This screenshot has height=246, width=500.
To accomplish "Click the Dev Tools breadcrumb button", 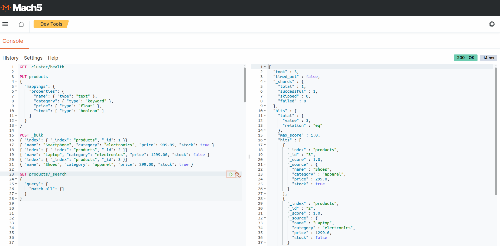I will click(x=51, y=24).
